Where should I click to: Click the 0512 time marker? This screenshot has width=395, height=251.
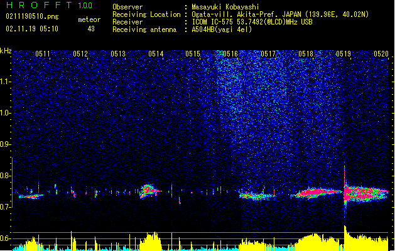click(x=80, y=54)
